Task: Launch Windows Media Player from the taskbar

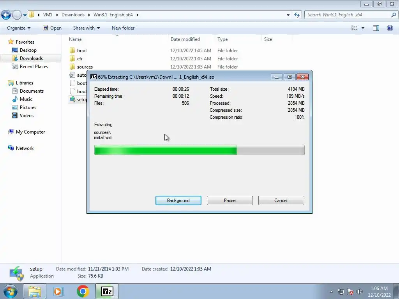Action: coord(58,291)
